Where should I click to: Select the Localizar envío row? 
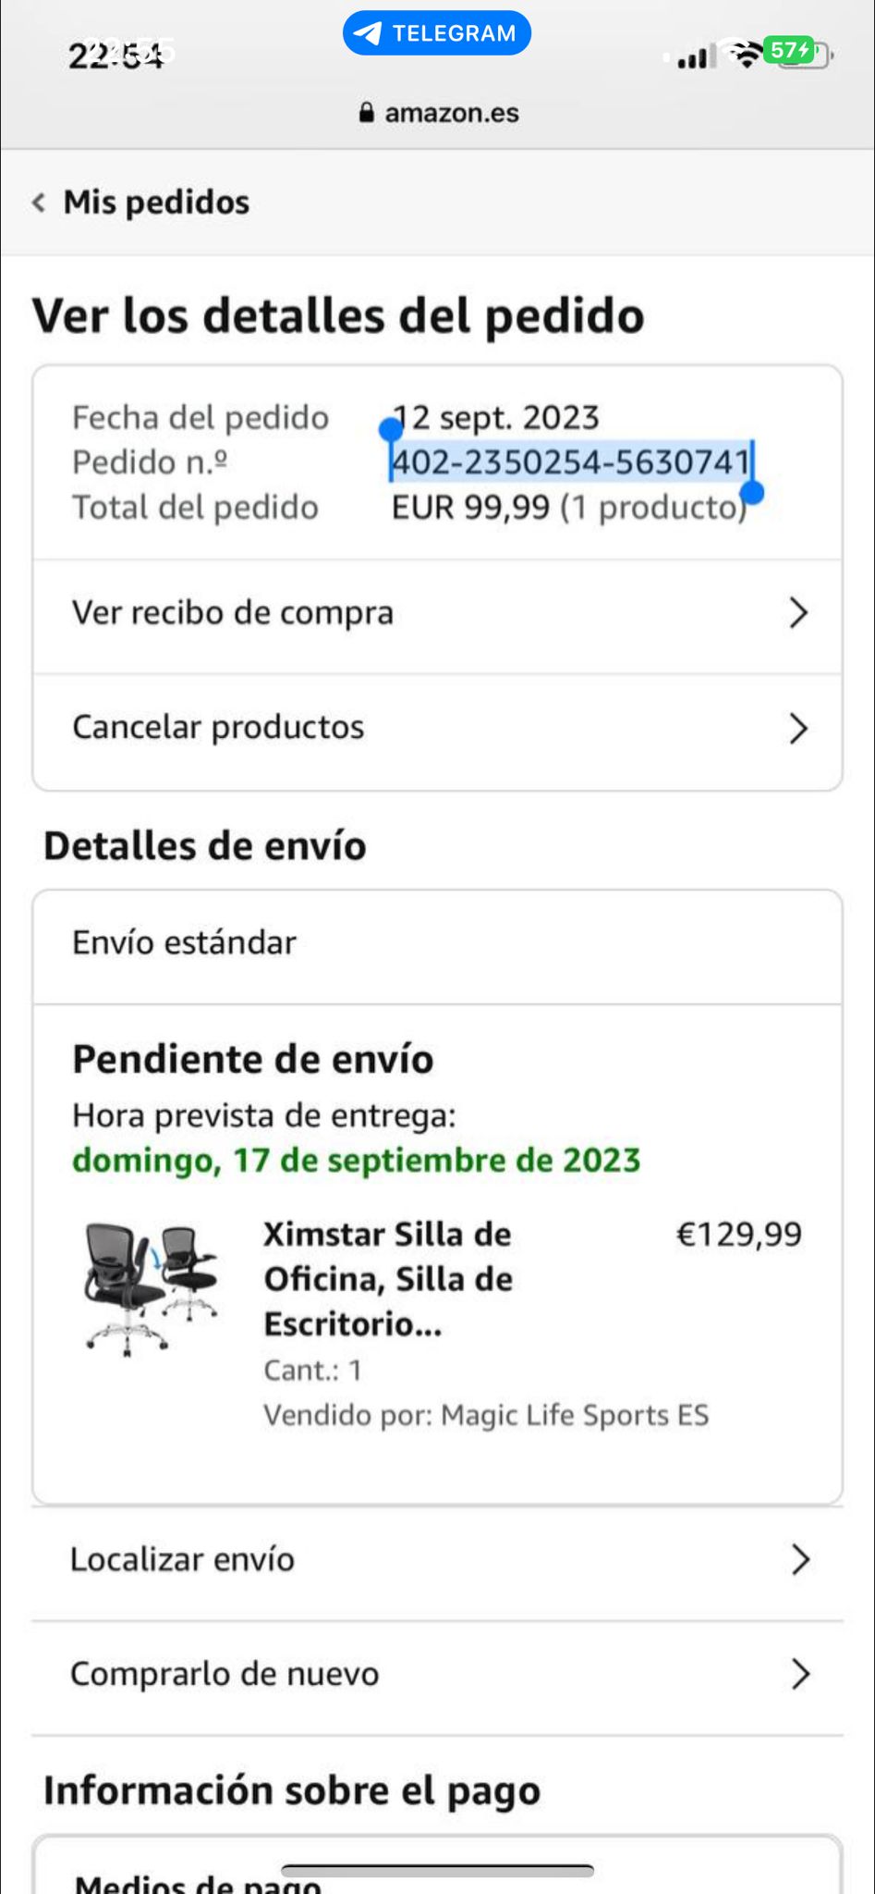pyautogui.click(x=183, y=1560)
